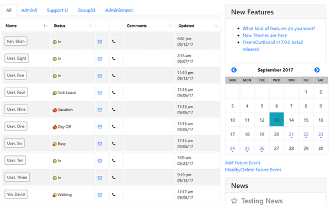Click phone icon in User, Ten row
The height and width of the screenshot is (205, 331).
[114, 161]
